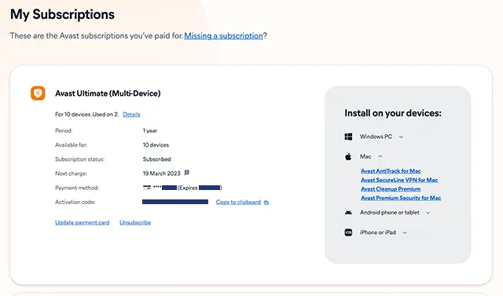Click the iPhone or iPad label

[x=377, y=232]
